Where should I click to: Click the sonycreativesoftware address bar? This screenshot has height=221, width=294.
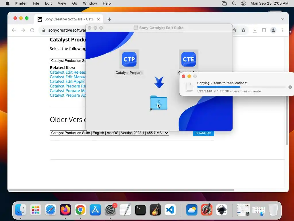point(67,30)
